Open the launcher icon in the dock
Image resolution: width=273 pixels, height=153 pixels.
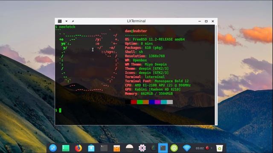pos(53,148)
